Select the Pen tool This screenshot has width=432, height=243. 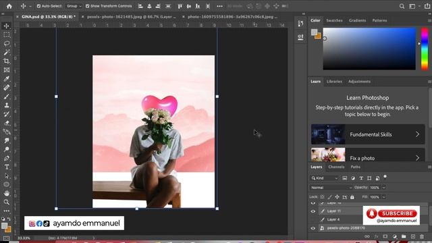[7, 158]
